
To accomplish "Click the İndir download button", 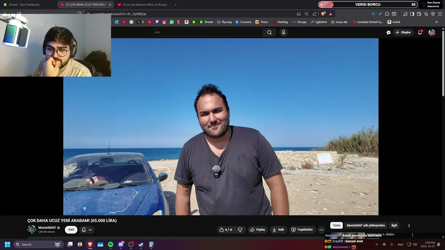I will pos(278,230).
